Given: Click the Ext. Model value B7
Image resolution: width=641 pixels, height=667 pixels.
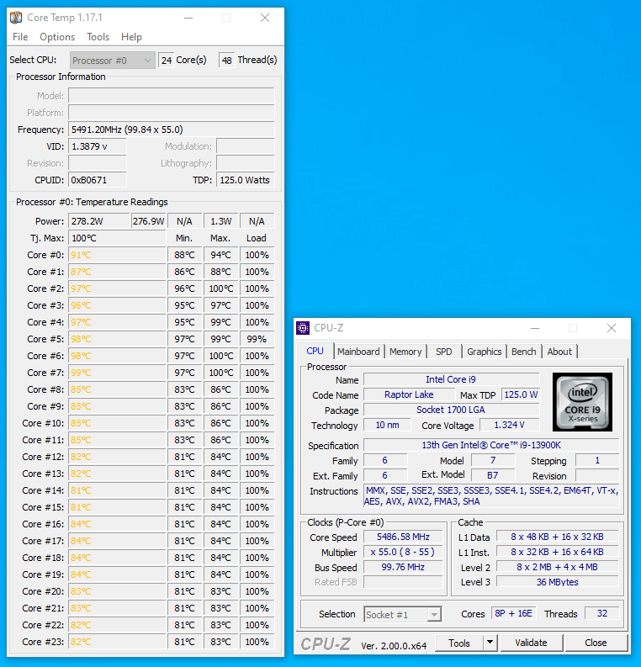Looking at the screenshot, I should (x=493, y=475).
